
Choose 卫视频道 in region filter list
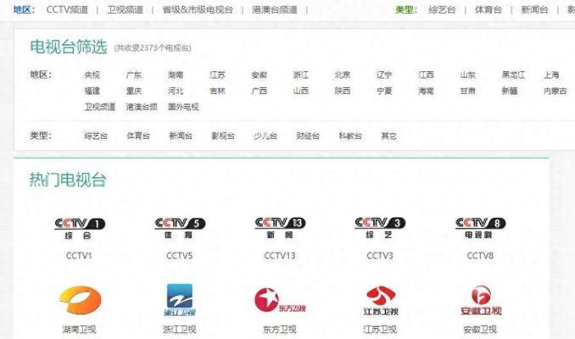[x=100, y=107]
